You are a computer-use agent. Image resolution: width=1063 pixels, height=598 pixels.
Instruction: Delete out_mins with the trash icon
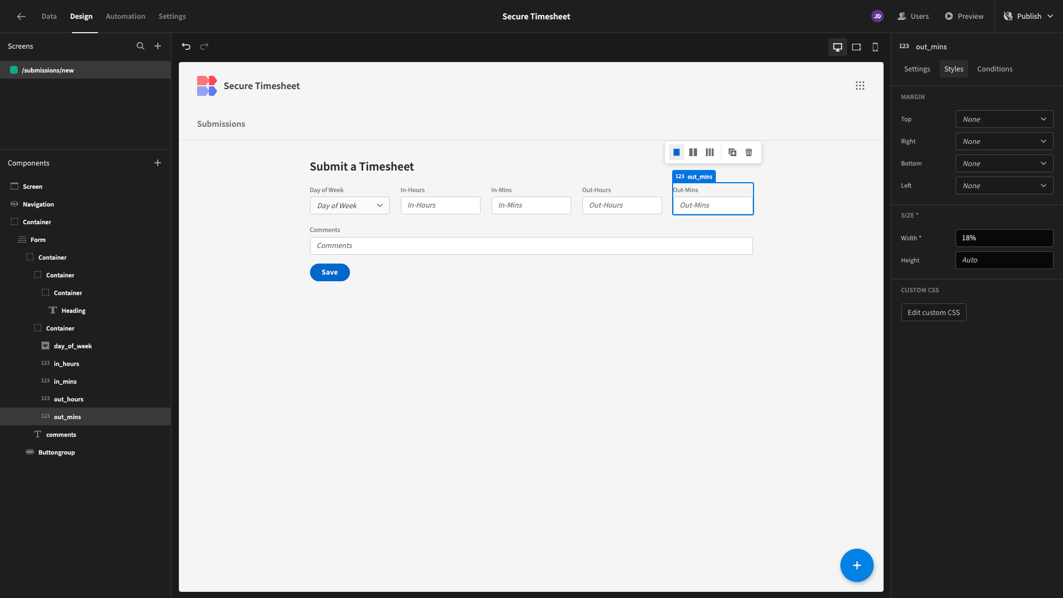pyautogui.click(x=749, y=152)
